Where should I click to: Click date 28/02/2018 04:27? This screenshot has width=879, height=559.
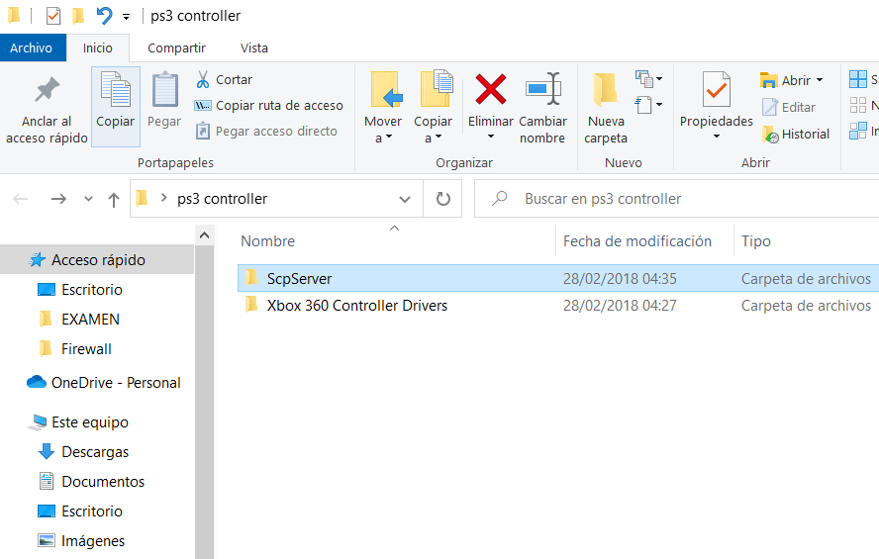point(620,306)
